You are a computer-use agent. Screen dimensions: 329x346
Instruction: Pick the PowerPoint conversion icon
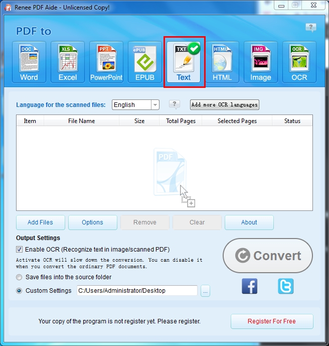[106, 62]
